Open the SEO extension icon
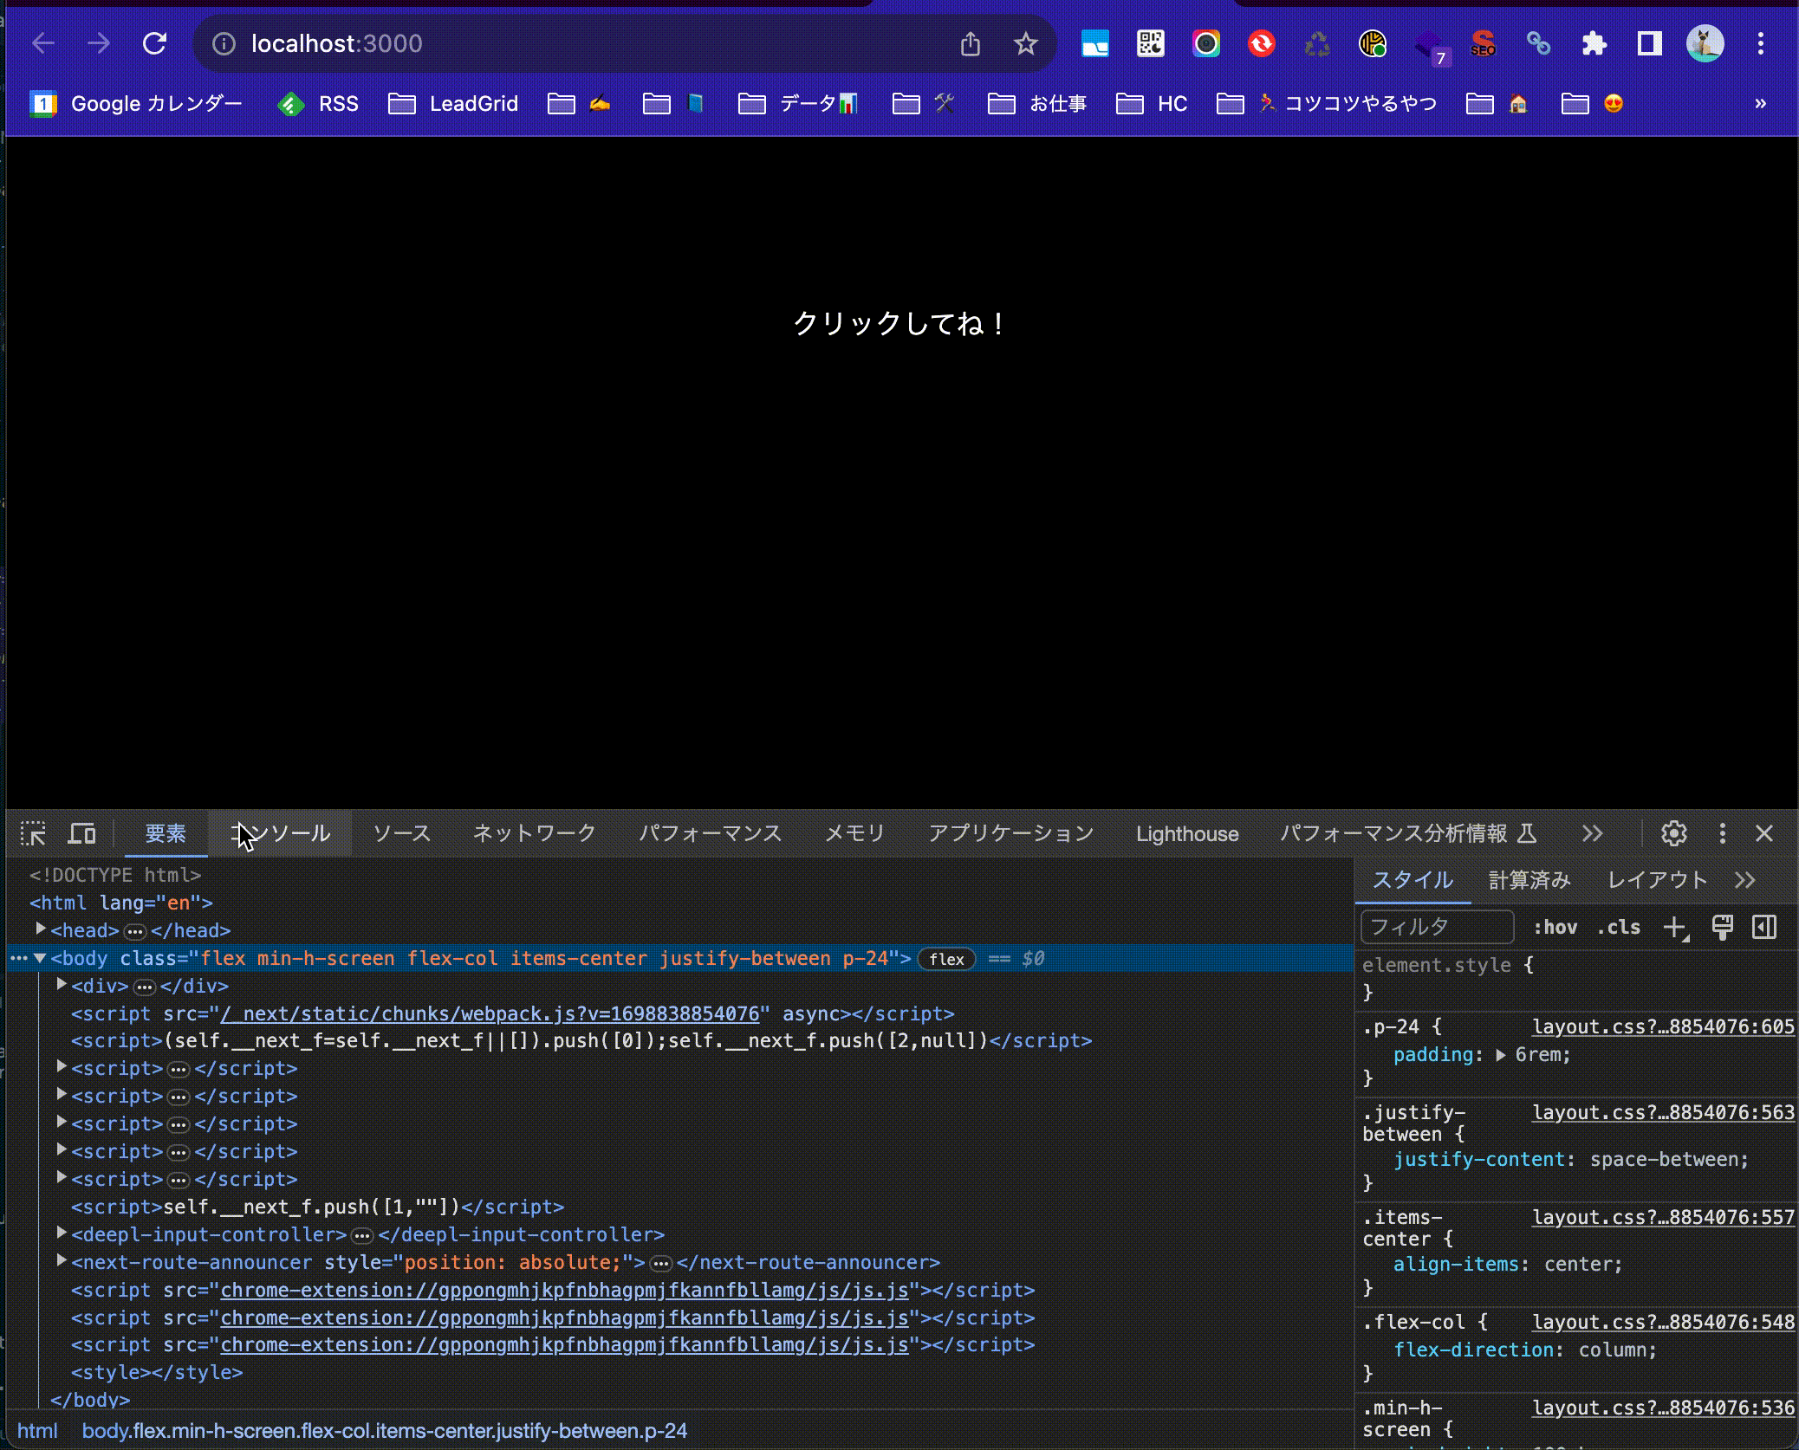 pyautogui.click(x=1483, y=43)
